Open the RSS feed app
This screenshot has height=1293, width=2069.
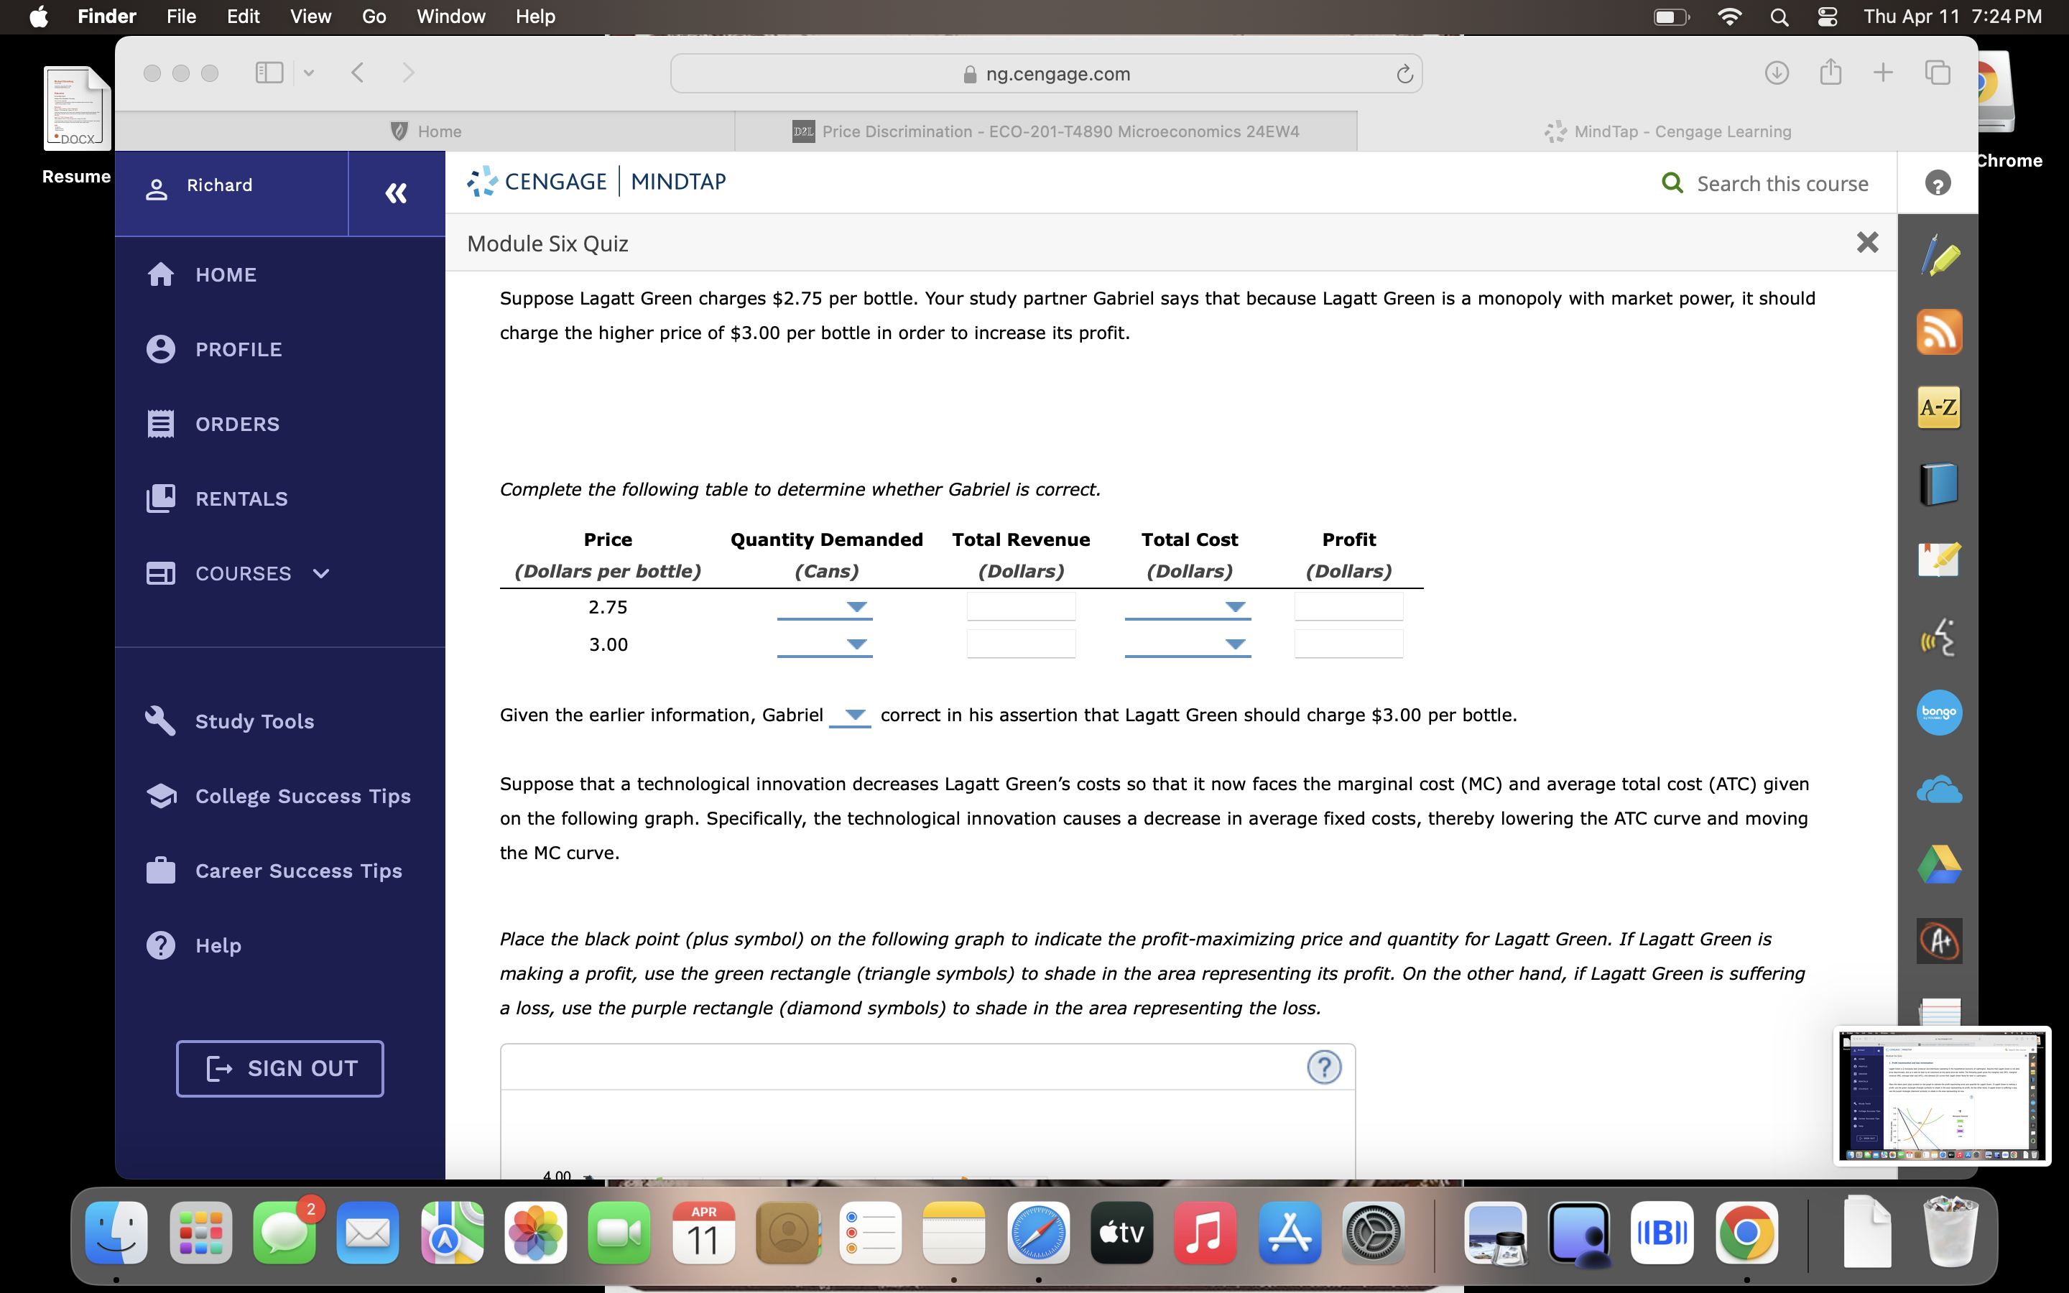[x=1939, y=332]
